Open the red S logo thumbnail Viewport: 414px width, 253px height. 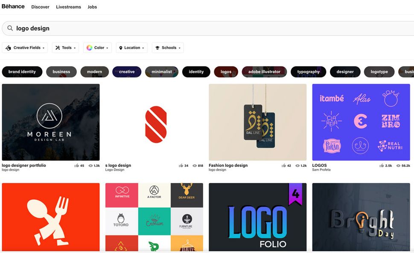[154, 122]
